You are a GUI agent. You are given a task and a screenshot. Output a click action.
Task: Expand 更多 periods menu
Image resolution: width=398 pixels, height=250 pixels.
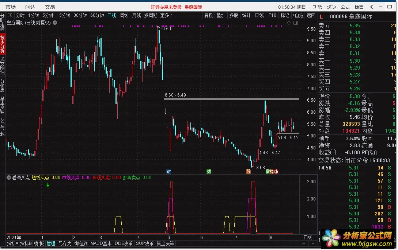pos(167,15)
